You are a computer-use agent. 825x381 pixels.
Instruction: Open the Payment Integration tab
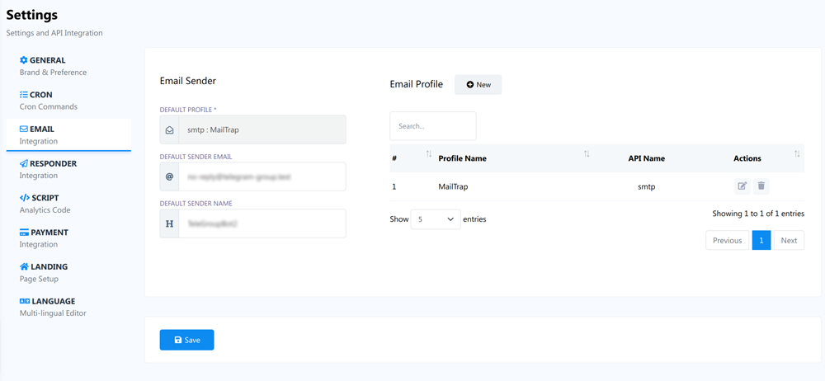pyautogui.click(x=44, y=238)
